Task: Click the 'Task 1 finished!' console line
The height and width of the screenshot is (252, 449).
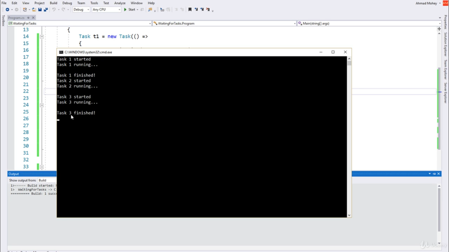Action: [x=76, y=76]
